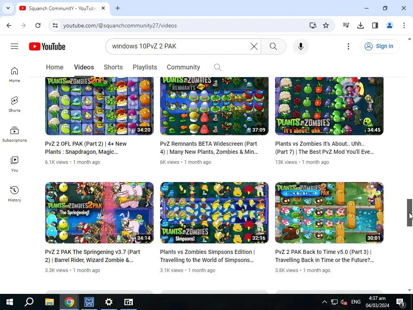This screenshot has height=310, width=413.
Task: Open media controls icon in Chrome toolbar
Action: (x=346, y=25)
